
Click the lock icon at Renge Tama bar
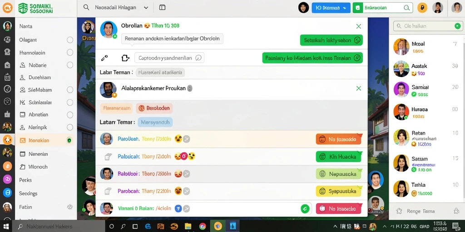tap(456, 211)
